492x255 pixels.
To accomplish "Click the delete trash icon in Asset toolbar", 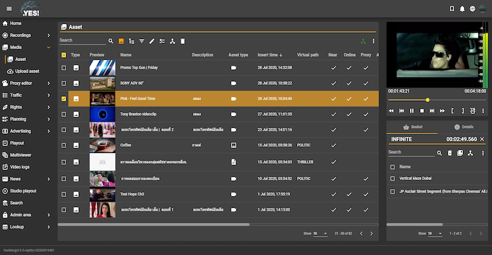I will (x=183, y=41).
